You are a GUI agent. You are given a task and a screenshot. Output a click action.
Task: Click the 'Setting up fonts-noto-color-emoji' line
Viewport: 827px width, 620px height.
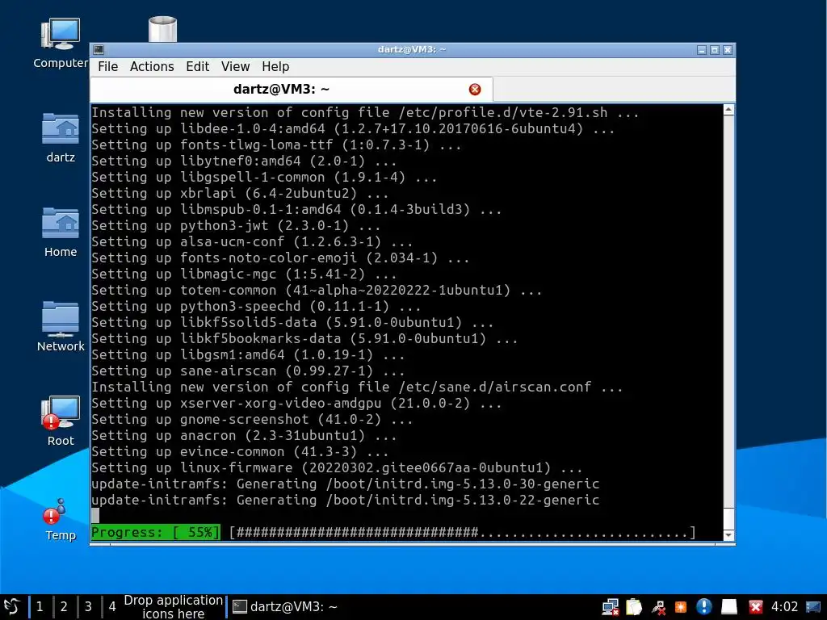tap(280, 258)
